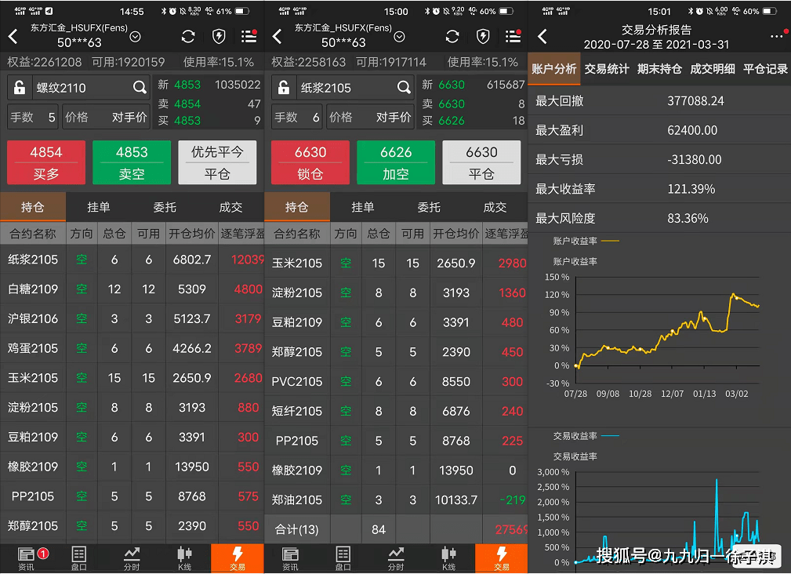
Task: Open the more options icon on report page
Action: tap(778, 36)
